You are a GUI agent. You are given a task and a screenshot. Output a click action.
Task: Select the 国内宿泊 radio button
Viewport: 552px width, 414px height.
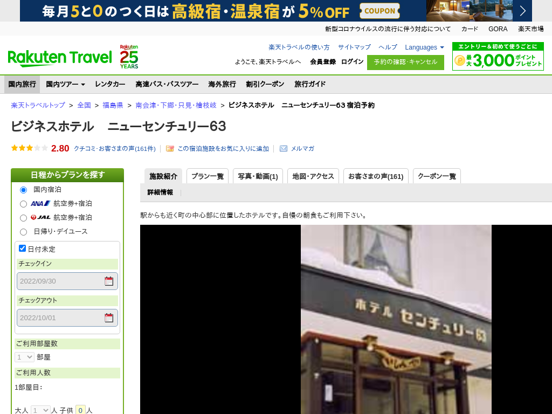(x=23, y=190)
